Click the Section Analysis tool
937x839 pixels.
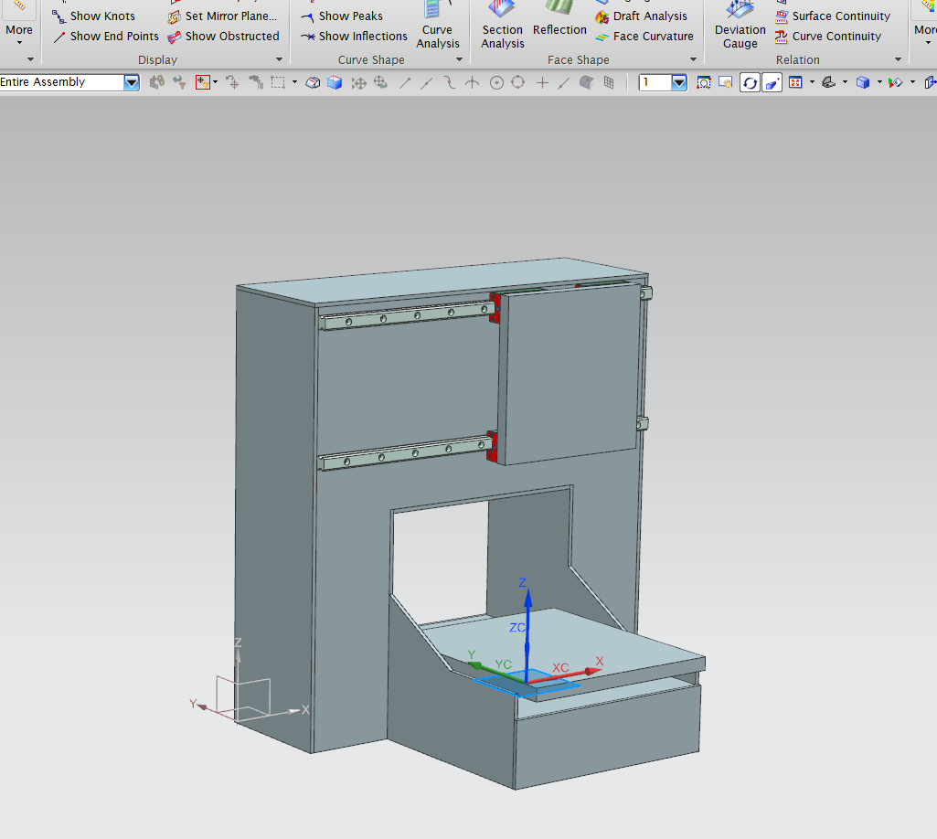(502, 27)
